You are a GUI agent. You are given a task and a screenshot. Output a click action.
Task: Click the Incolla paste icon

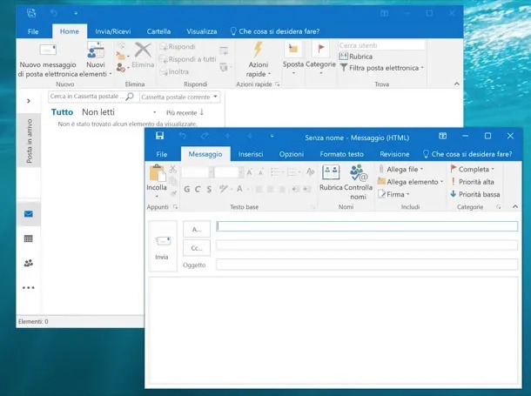[157, 173]
